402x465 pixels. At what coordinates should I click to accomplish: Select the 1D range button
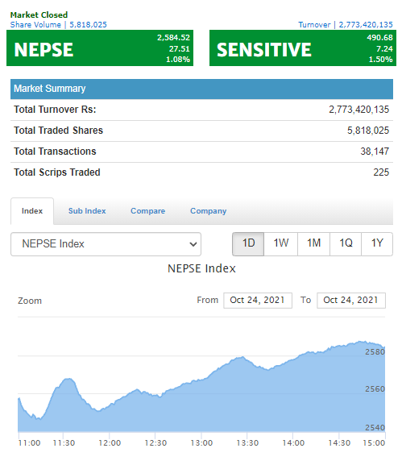248,244
